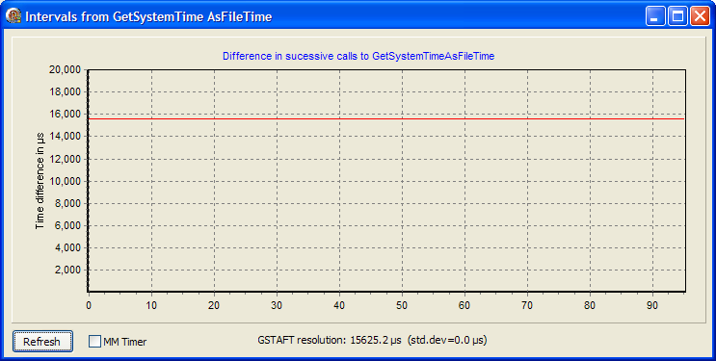Click the 20,000 label on y-axis
The height and width of the screenshot is (361, 716).
[65, 69]
